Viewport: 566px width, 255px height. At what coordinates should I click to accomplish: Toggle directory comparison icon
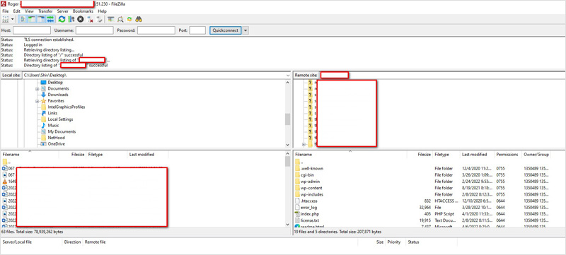click(x=120, y=19)
